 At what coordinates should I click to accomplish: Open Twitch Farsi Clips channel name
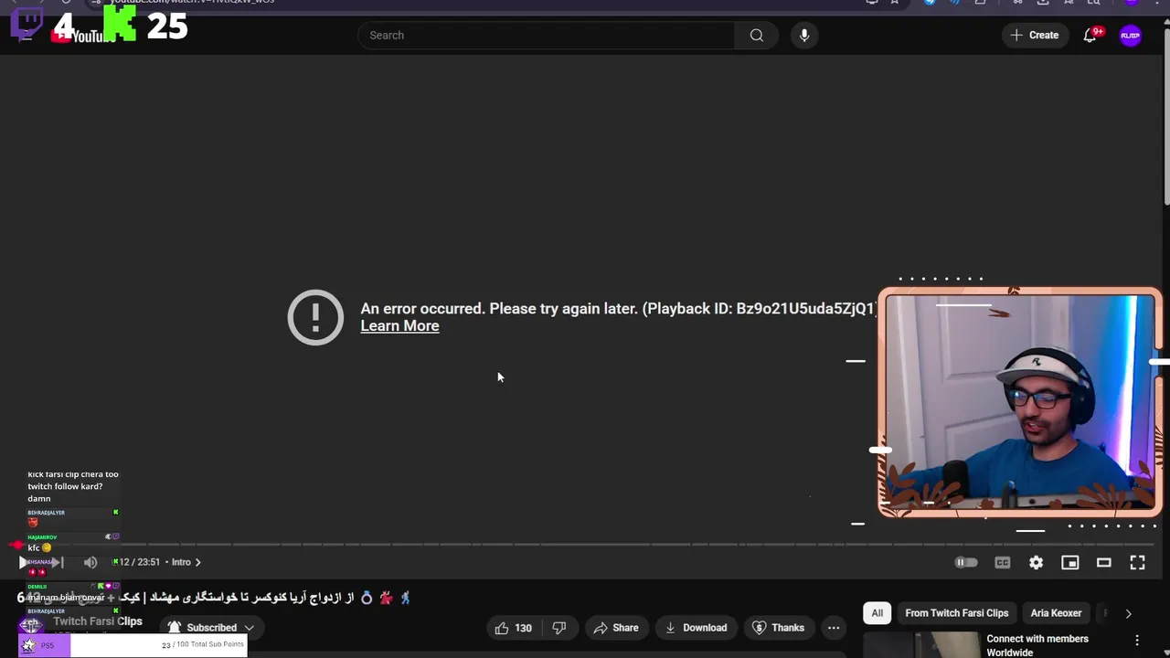(98, 621)
